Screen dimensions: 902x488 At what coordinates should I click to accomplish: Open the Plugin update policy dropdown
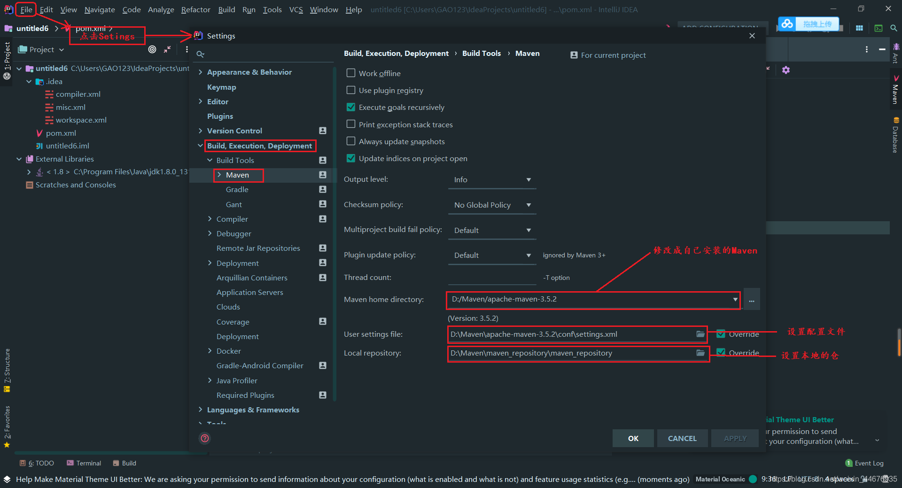click(492, 256)
